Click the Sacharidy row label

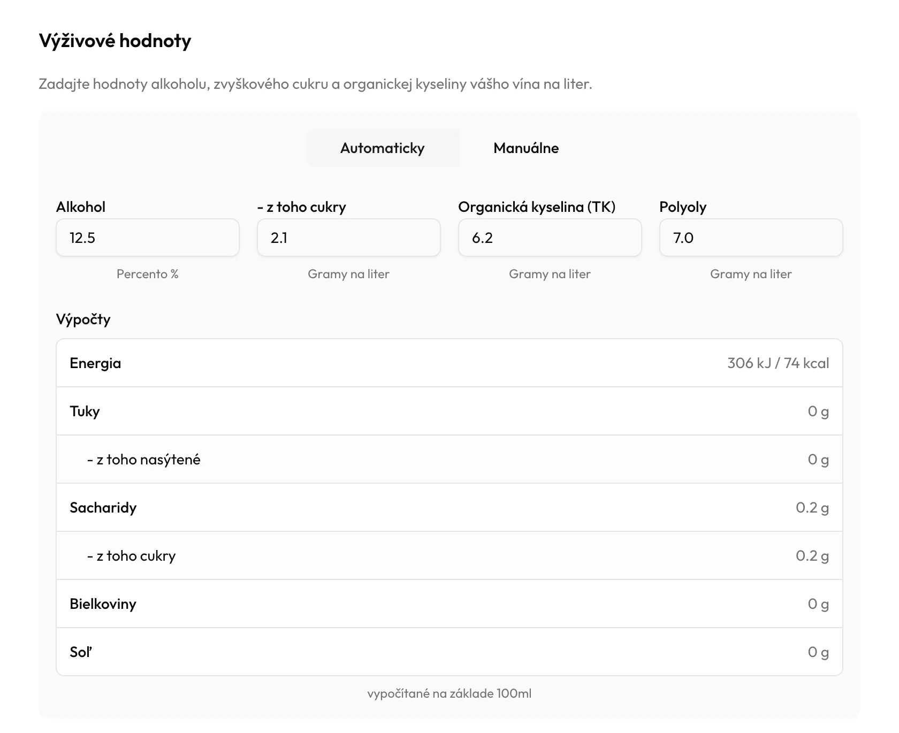point(103,508)
